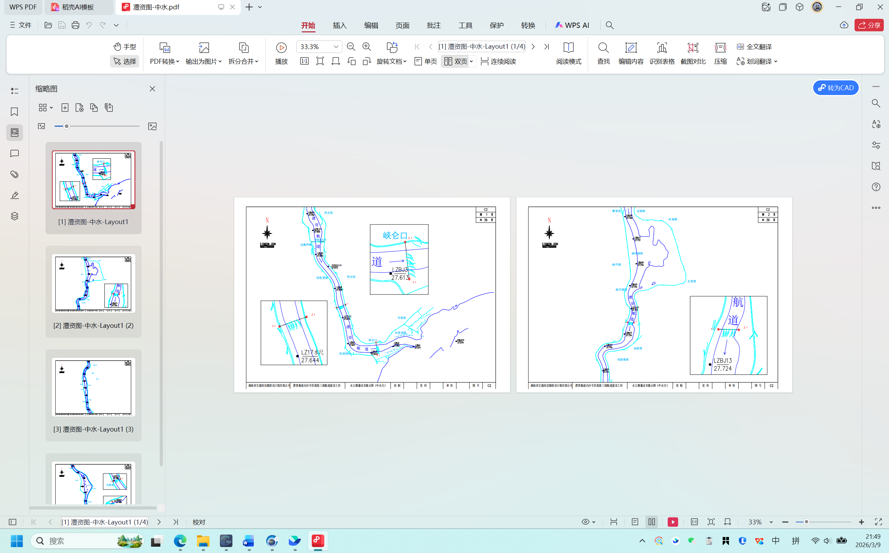Toggle eye protection mode in status bar
889x553 pixels.
[x=586, y=522]
